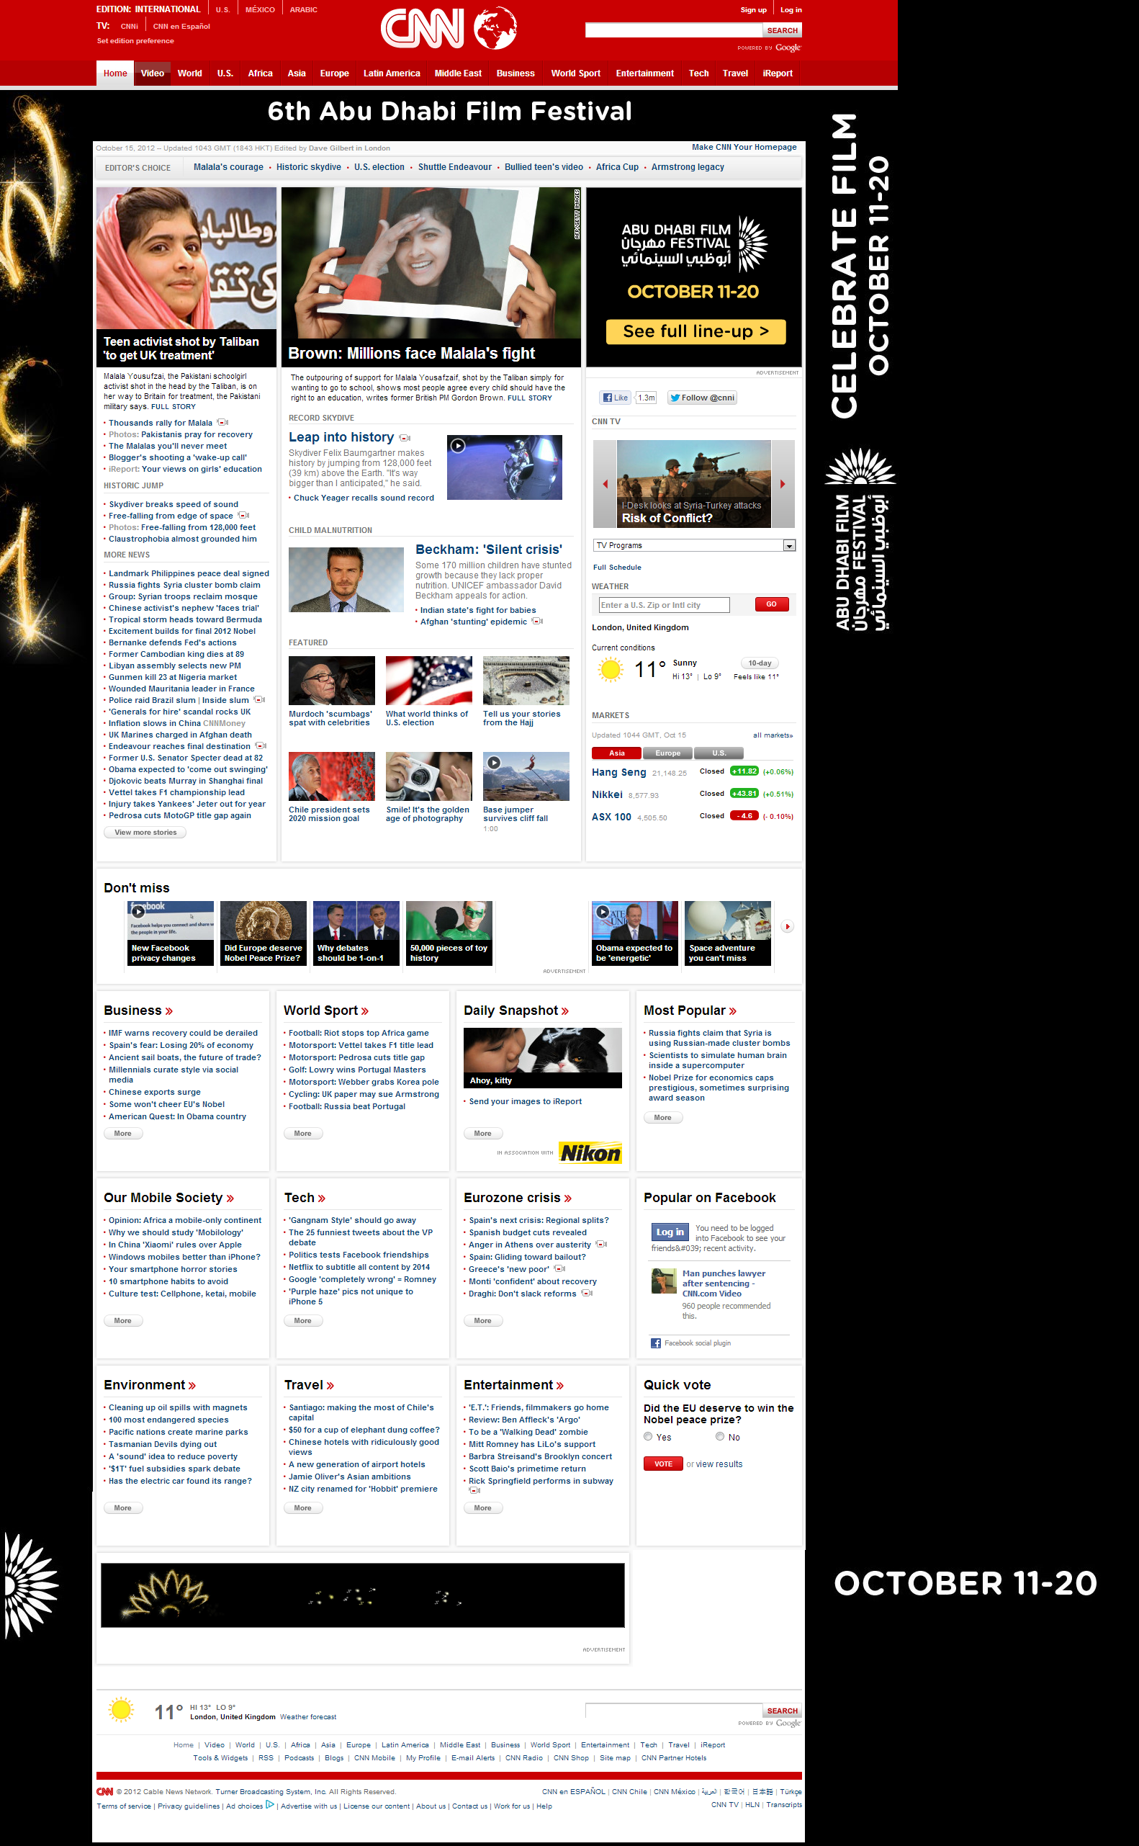Image resolution: width=1139 pixels, height=1846 pixels.
Task: Open Daily Snapshot heading arrows
Action: (x=565, y=1011)
